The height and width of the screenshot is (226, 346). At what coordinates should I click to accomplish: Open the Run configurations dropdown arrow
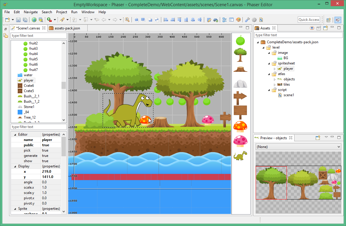55,20
